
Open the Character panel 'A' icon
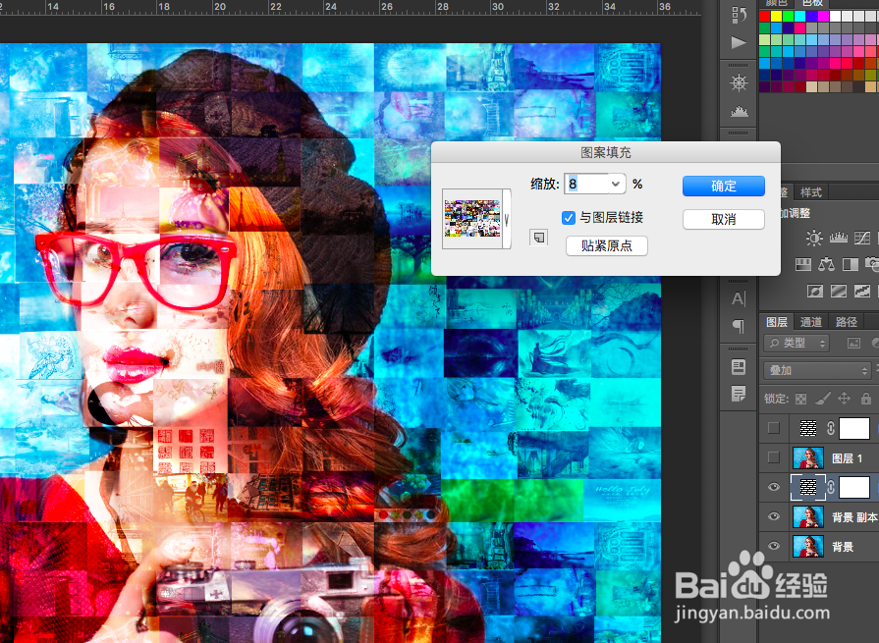(x=739, y=299)
